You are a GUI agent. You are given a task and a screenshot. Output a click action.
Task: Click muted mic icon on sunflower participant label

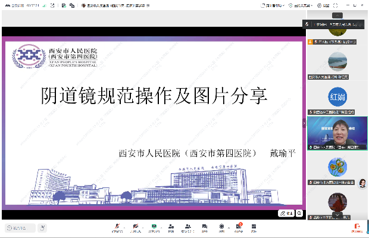(311, 182)
